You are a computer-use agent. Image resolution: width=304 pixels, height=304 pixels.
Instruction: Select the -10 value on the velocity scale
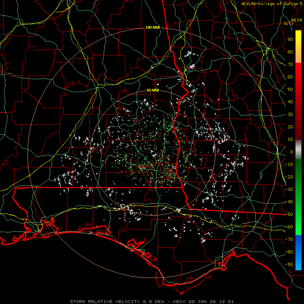coord(289,164)
